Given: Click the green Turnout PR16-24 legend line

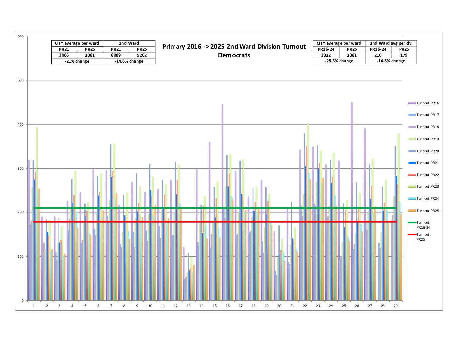Looking at the screenshot, I should [x=412, y=223].
